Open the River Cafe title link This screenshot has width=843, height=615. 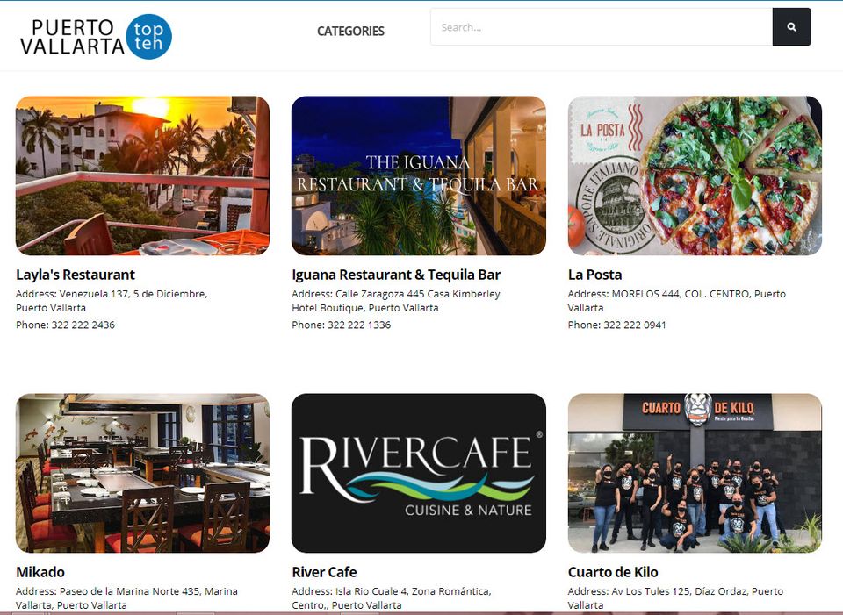pyautogui.click(x=324, y=572)
